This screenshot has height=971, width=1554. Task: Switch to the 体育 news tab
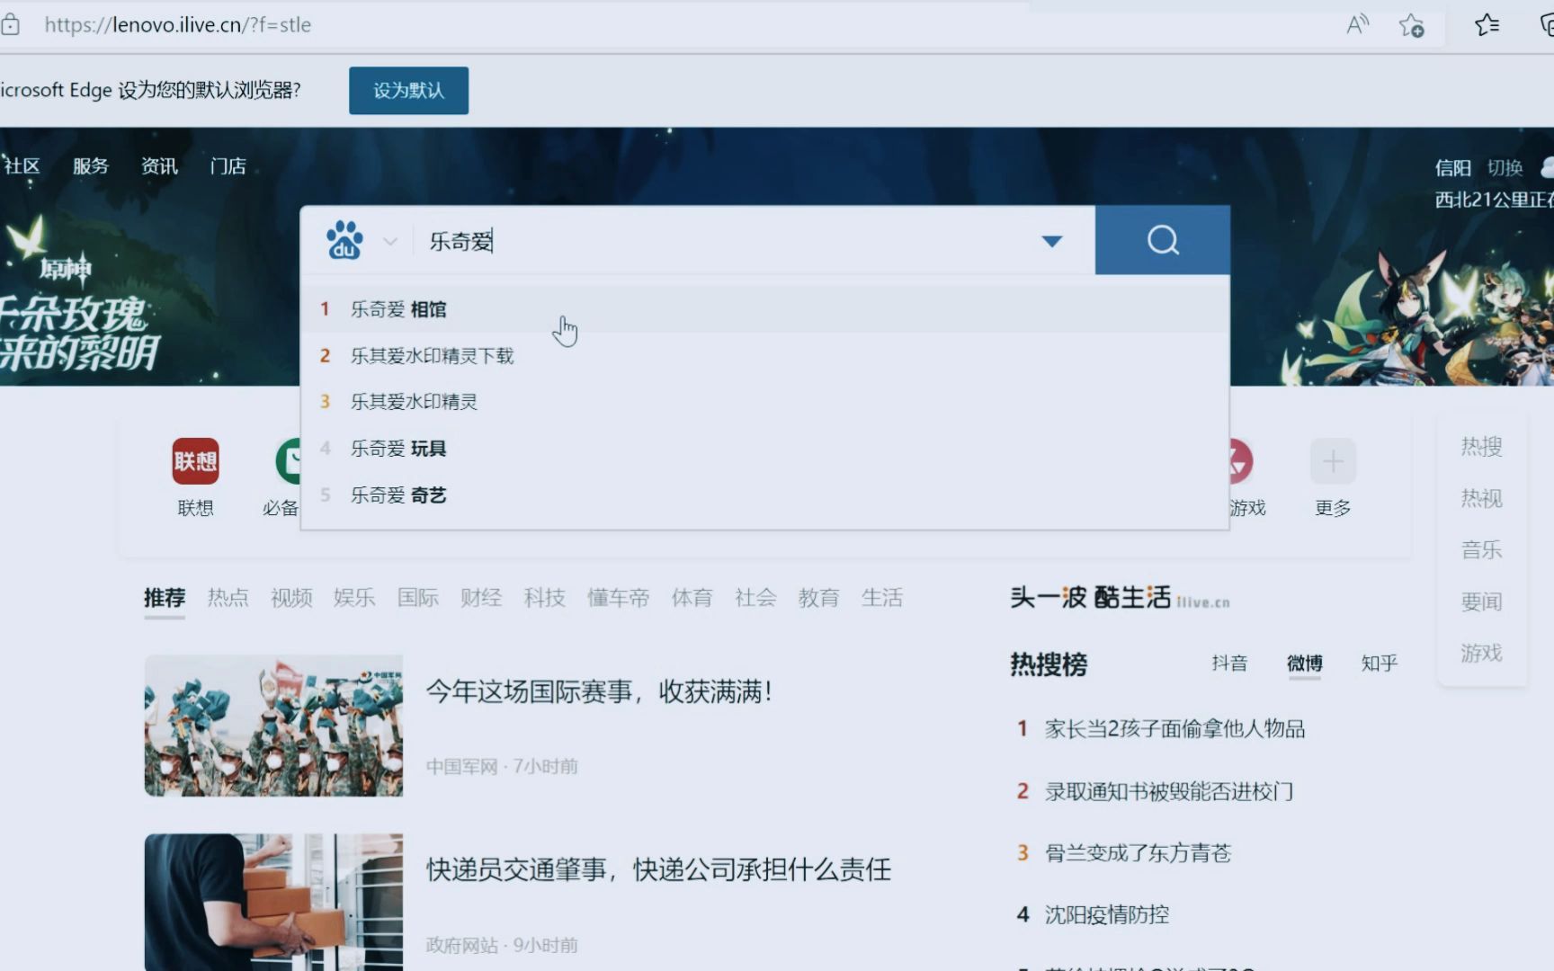692,598
